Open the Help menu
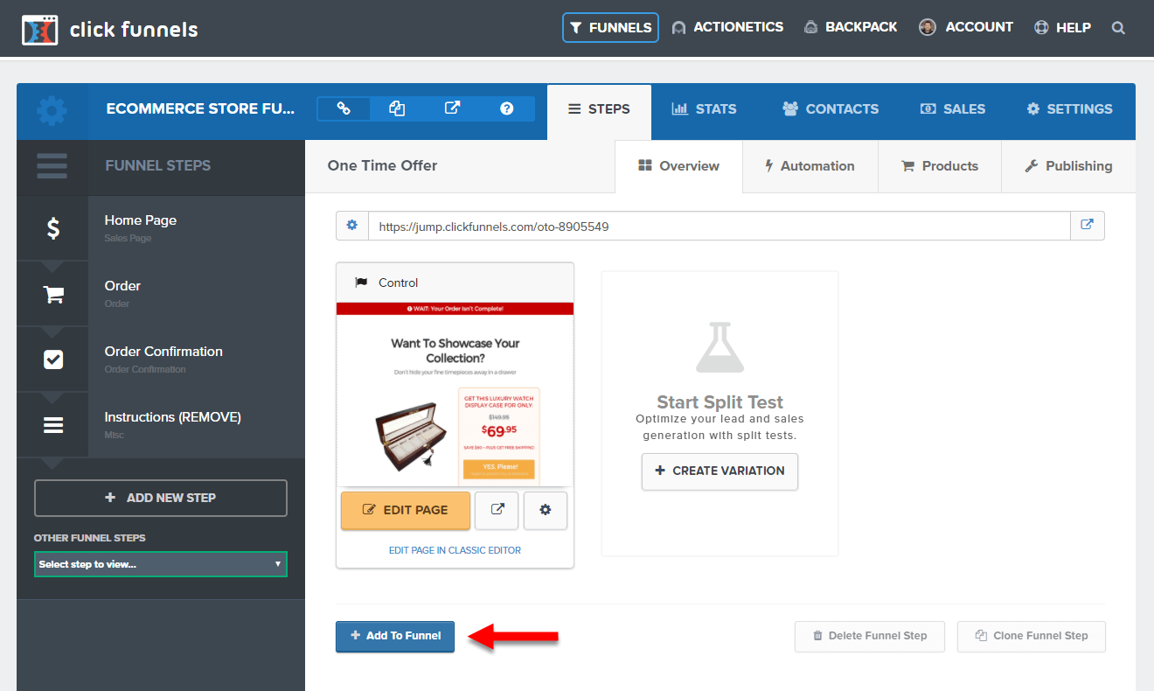 [x=1062, y=27]
